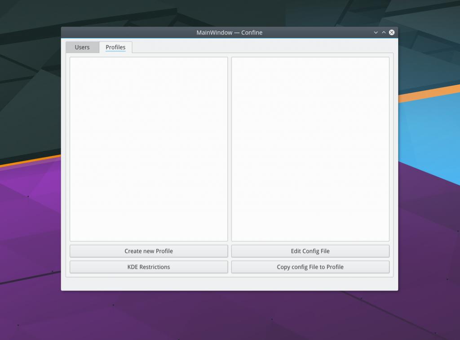Click the purple desktop area below the window
The width and height of the screenshot is (460, 340).
[229, 315]
